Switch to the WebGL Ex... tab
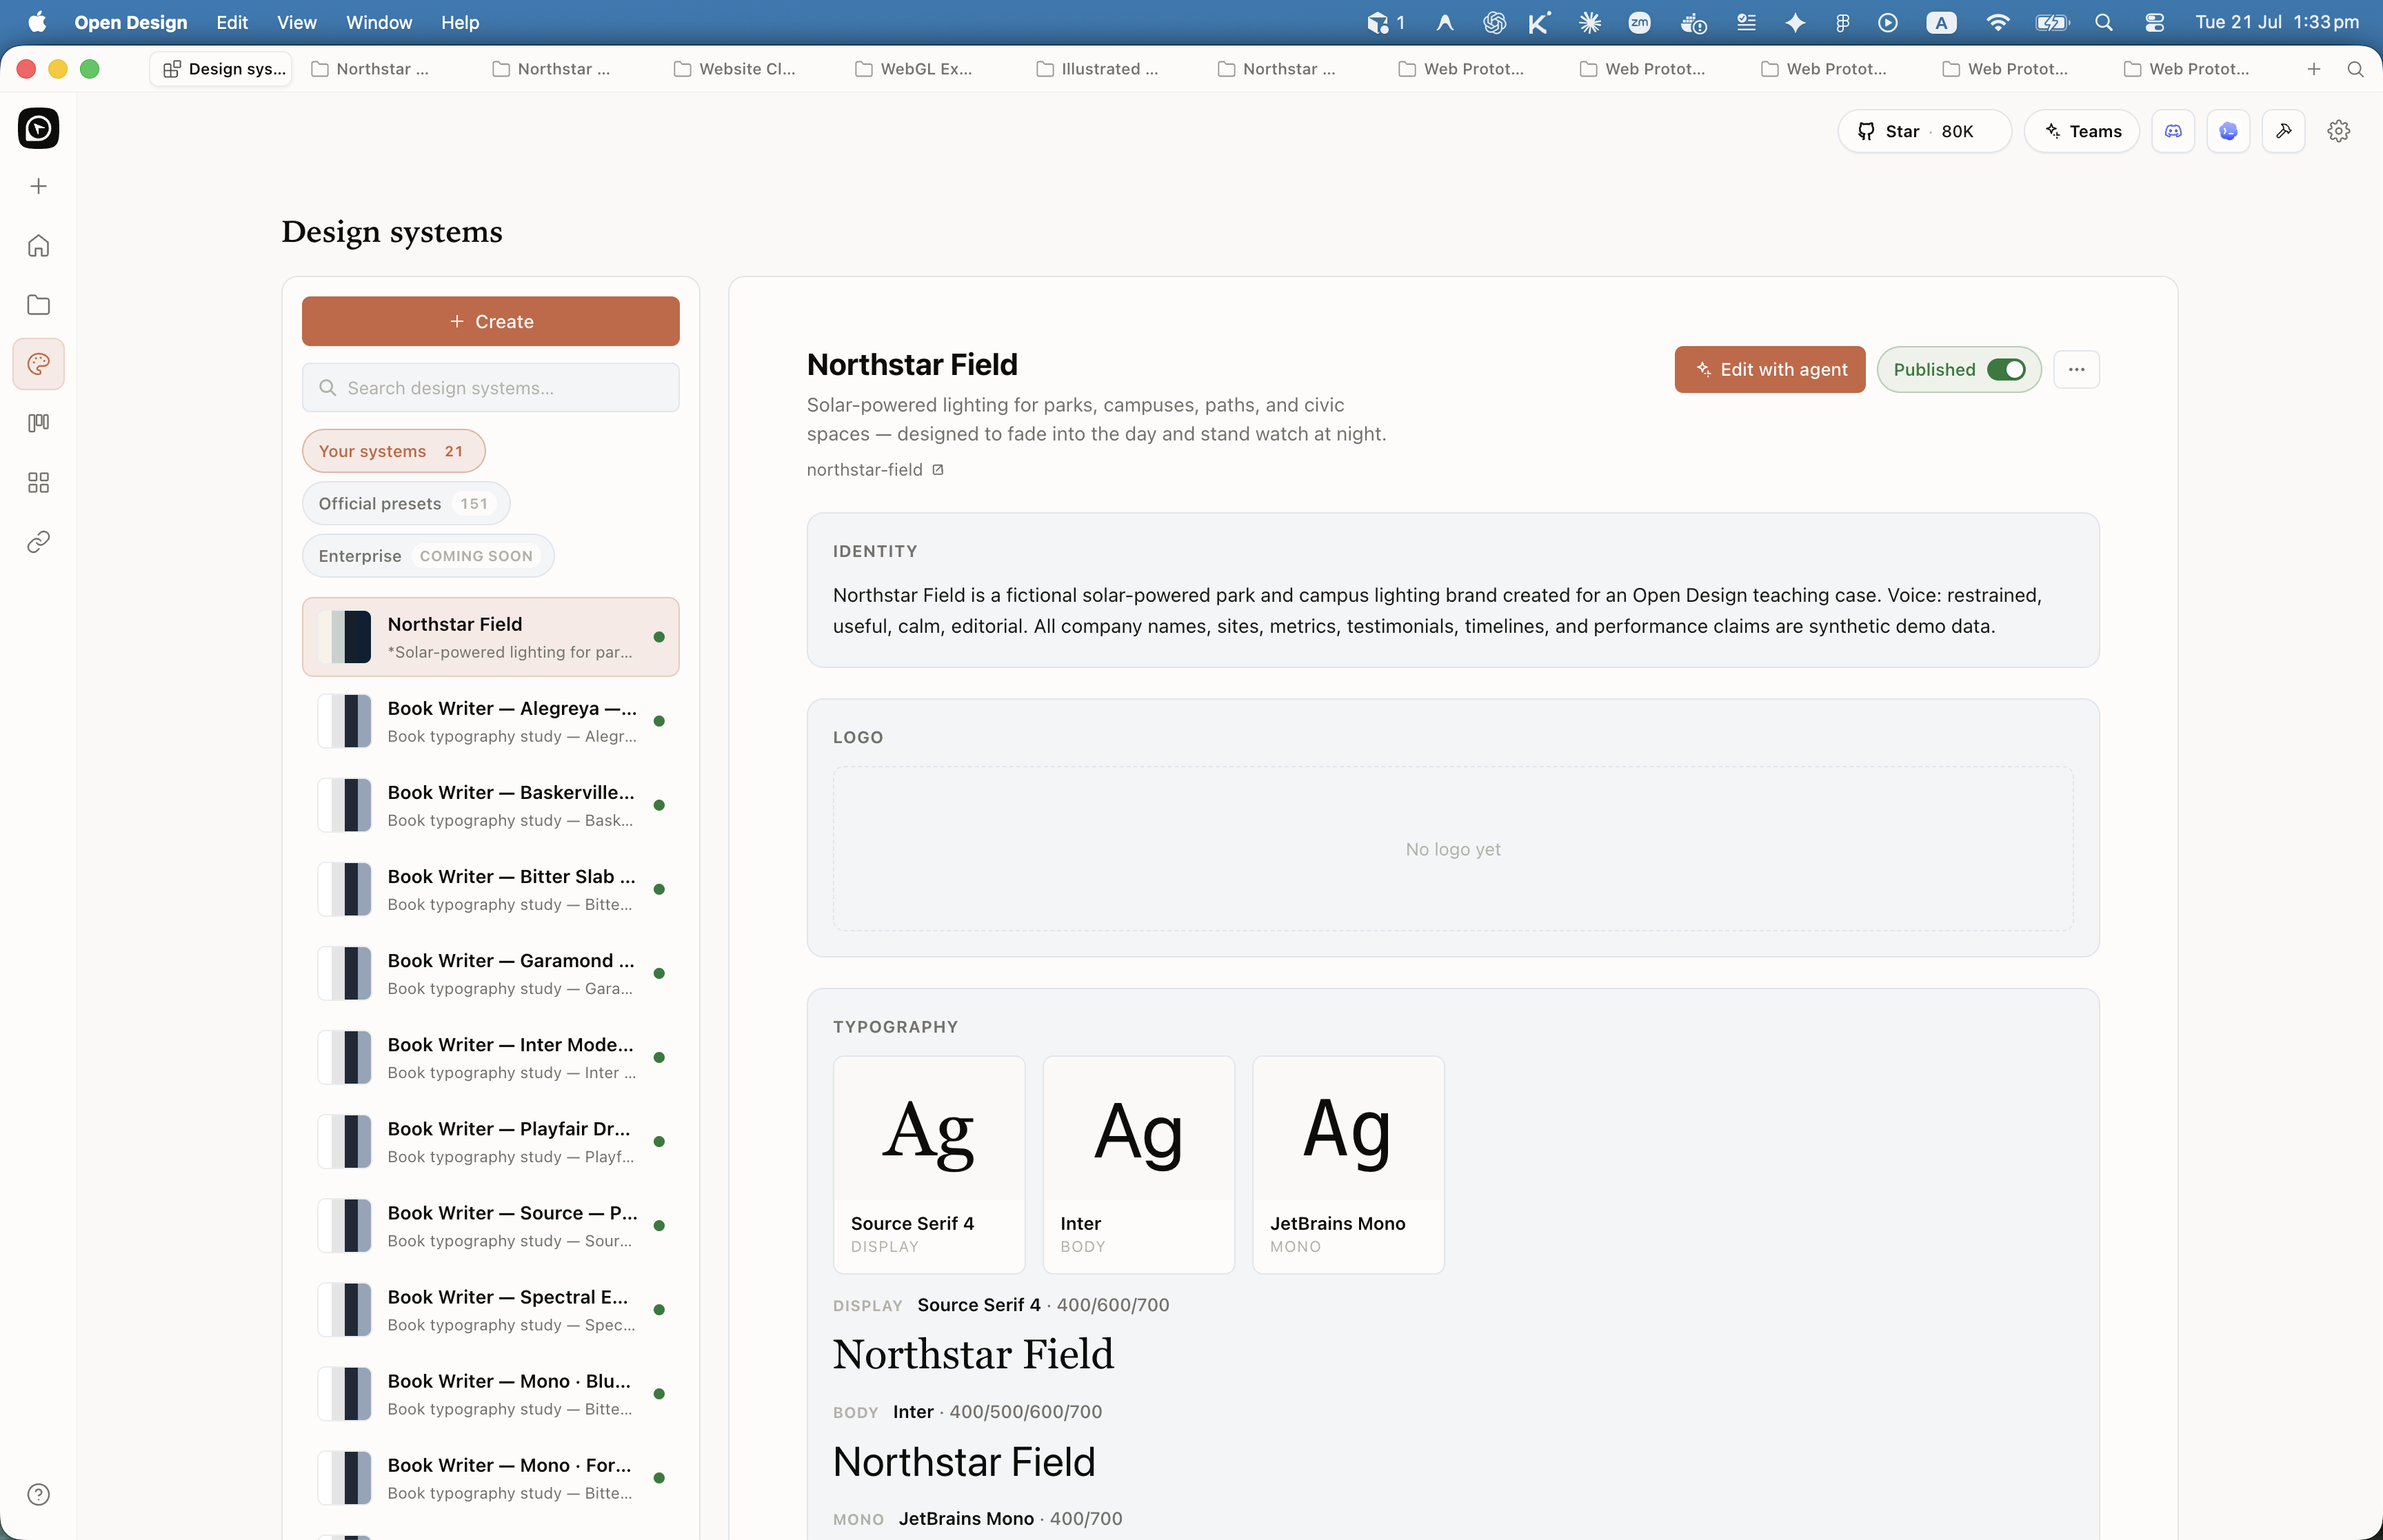This screenshot has height=1540, width=2383. click(915, 69)
